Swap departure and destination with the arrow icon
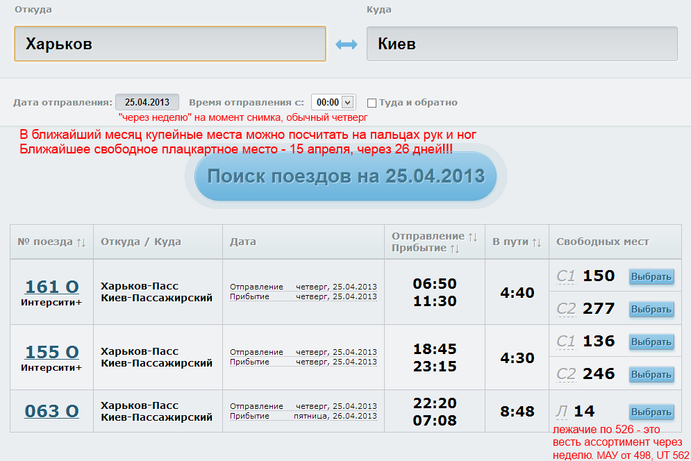The width and height of the screenshot is (691, 461). pos(346,44)
